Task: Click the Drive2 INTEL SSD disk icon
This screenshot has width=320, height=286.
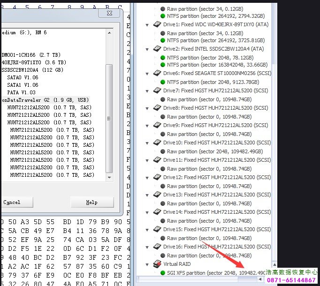Action: (157, 49)
